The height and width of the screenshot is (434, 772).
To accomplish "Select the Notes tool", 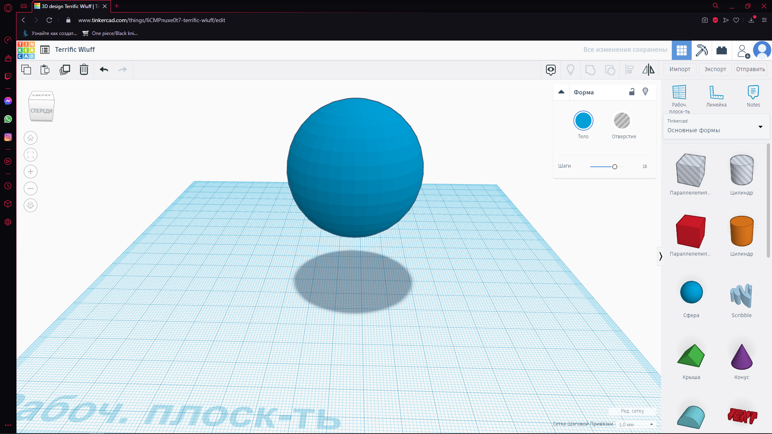I will (x=753, y=96).
